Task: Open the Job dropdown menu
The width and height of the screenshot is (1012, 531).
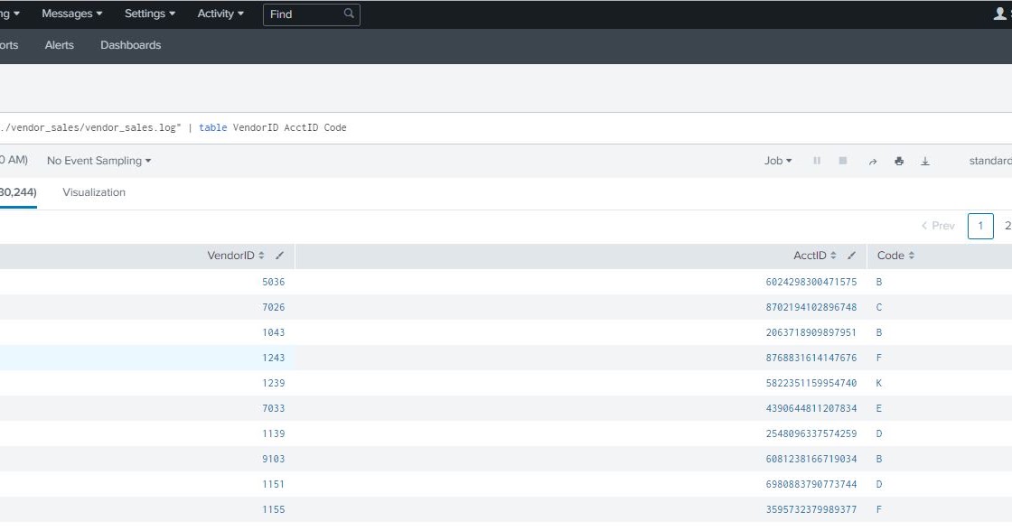Action: (x=776, y=160)
